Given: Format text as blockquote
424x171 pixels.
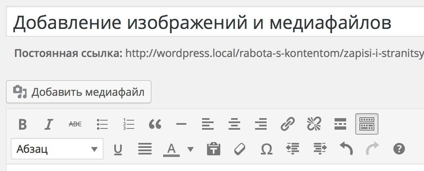Looking at the screenshot, I should tap(155, 124).
